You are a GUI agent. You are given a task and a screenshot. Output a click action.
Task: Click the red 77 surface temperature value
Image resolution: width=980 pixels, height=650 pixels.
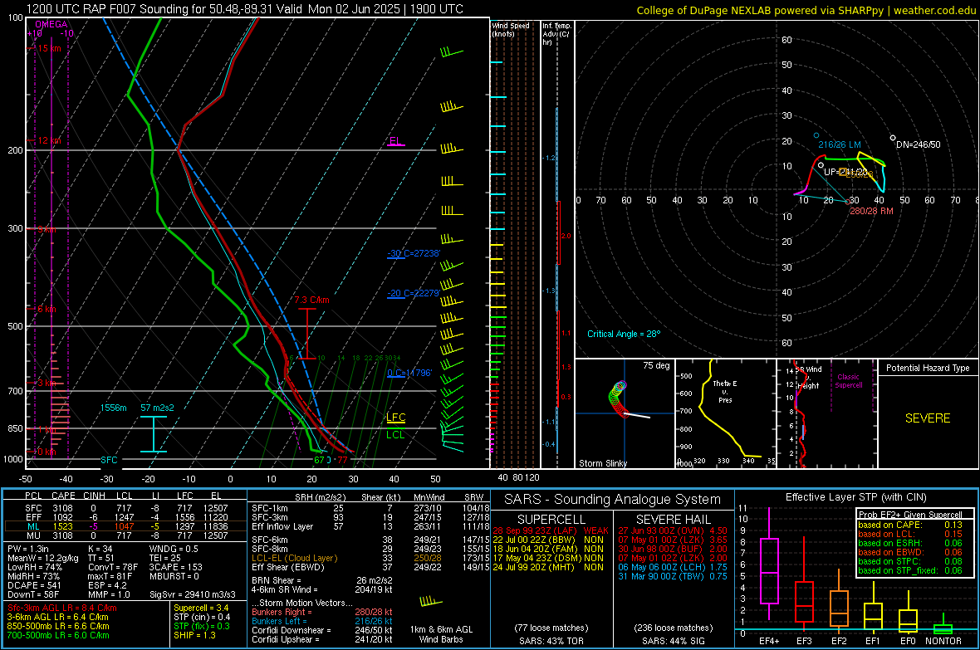[342, 460]
